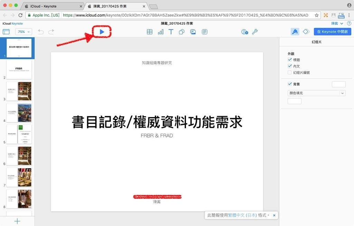Select slide 6 thumbnail

(19, 156)
